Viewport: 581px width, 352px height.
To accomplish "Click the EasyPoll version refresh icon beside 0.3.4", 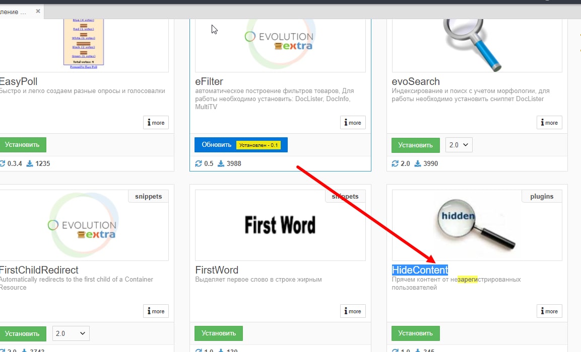I will [x=2, y=163].
